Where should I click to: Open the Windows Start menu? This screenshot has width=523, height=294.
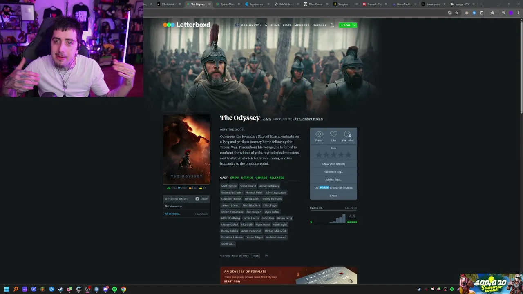(x=7, y=289)
